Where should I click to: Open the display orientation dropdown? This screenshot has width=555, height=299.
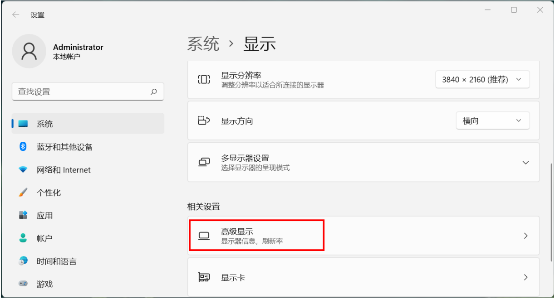click(492, 121)
